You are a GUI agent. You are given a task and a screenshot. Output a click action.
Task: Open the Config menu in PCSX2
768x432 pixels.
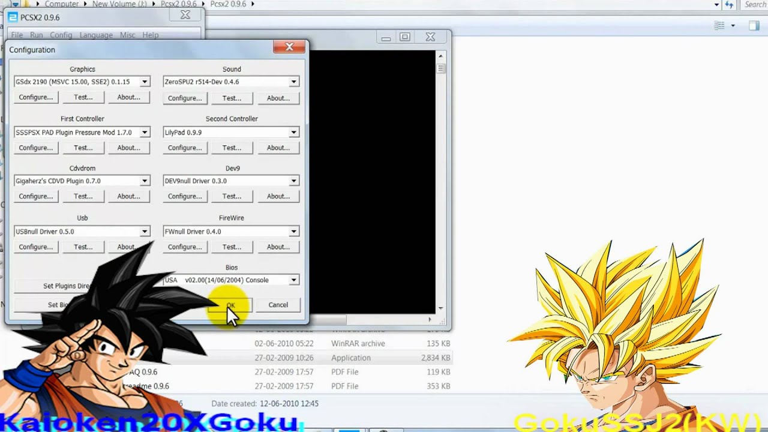61,35
